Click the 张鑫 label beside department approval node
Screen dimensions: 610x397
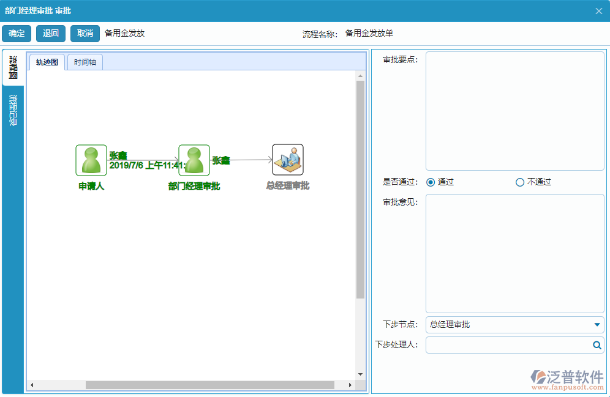[x=220, y=160]
